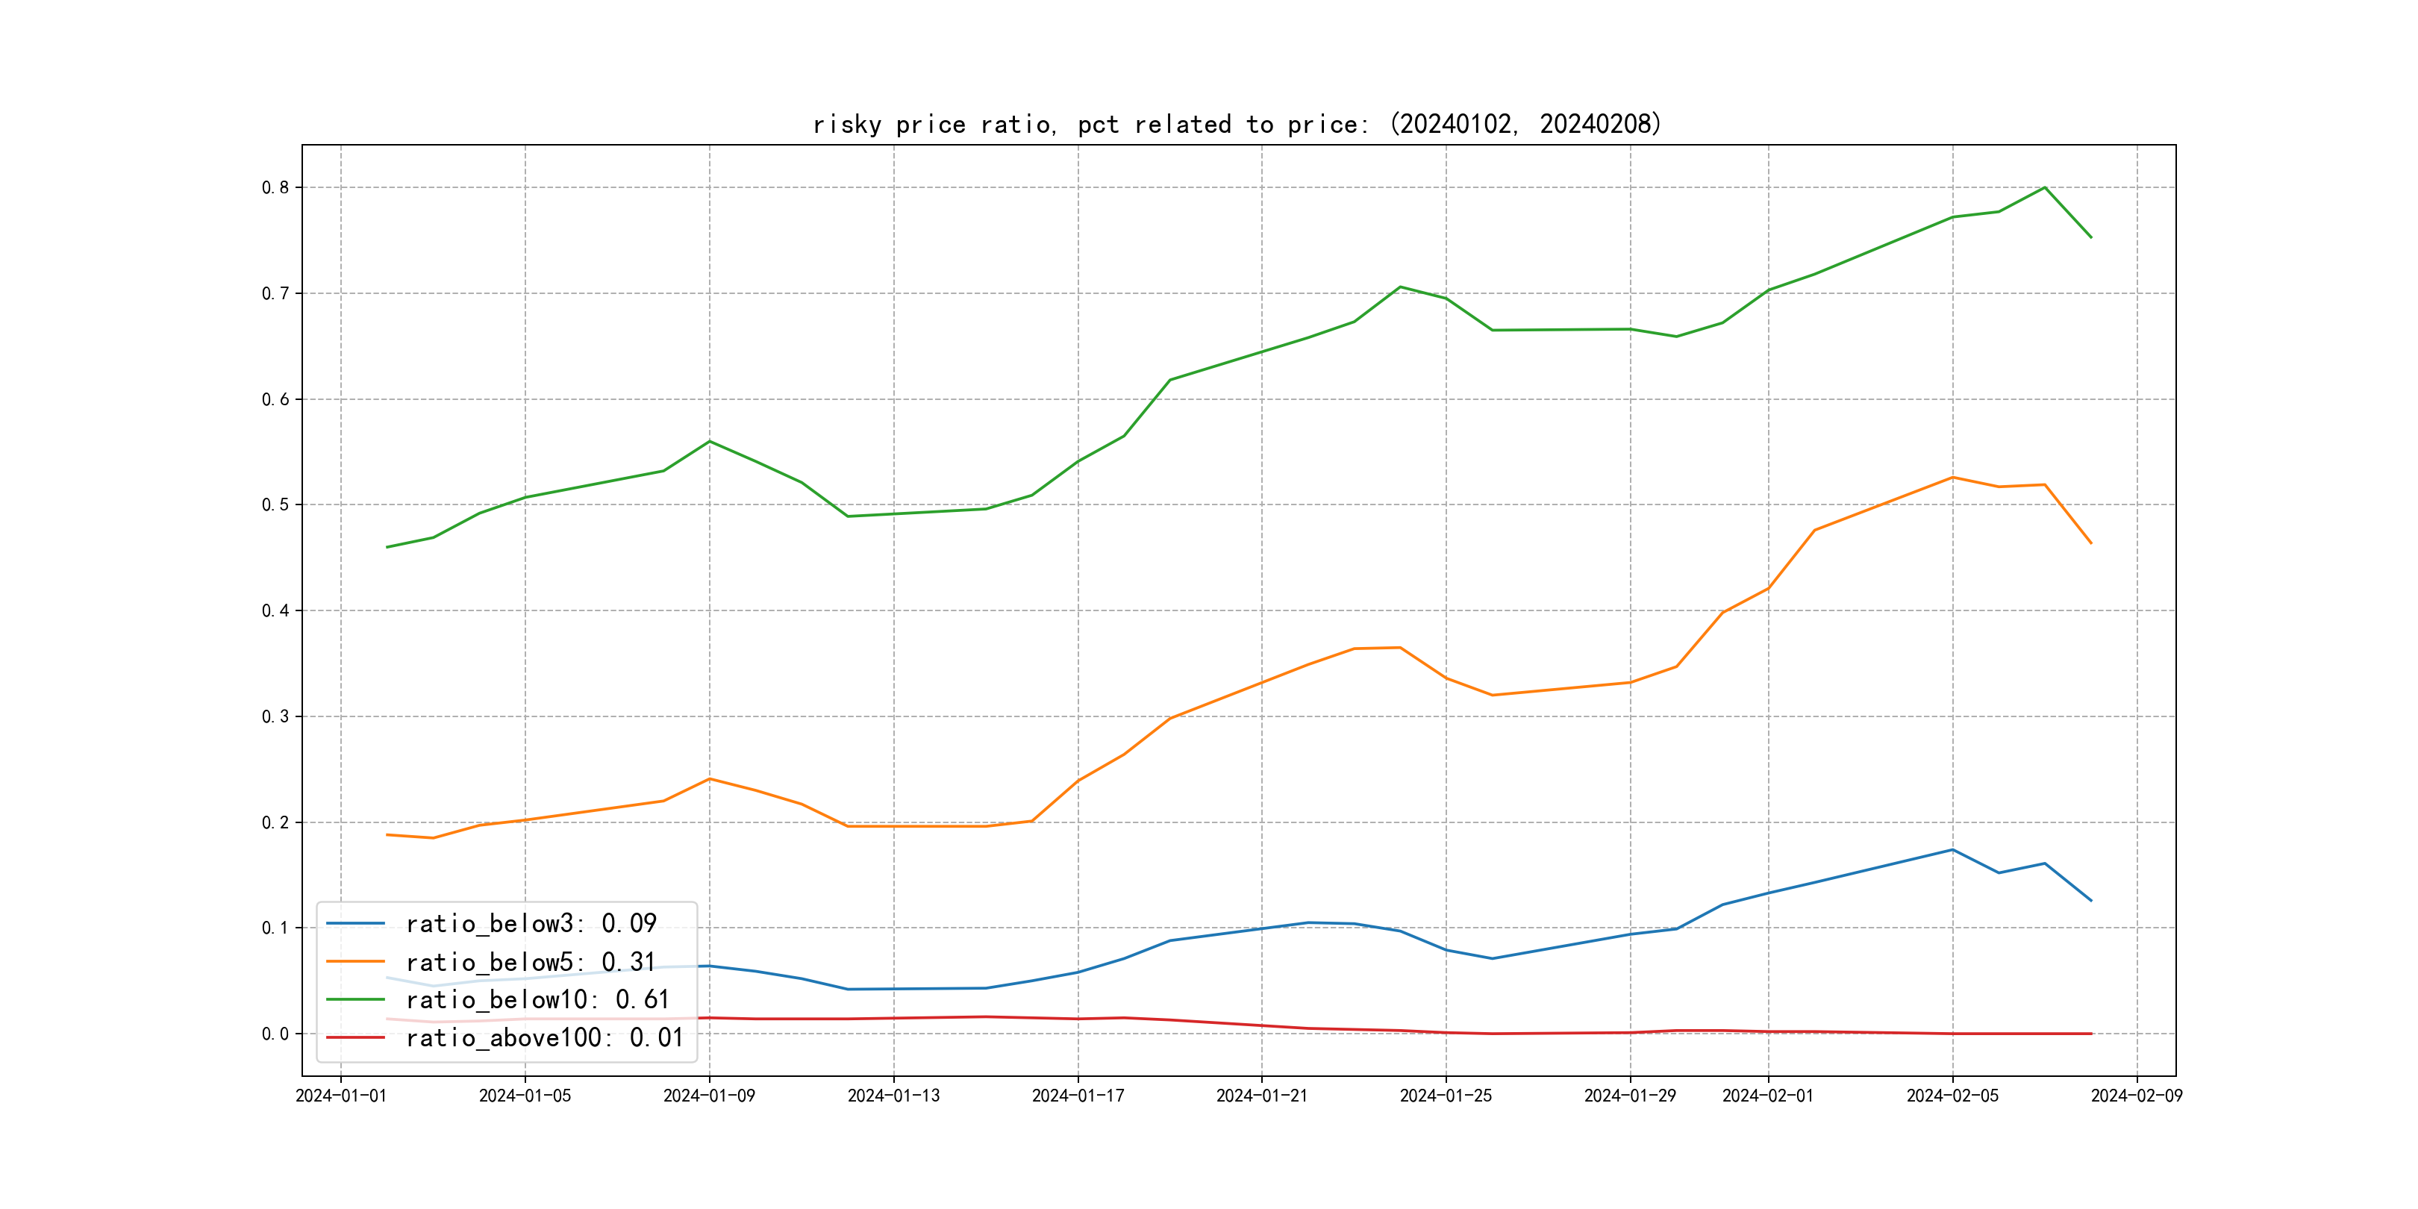Click the red ratio_above100 legend line swatch
This screenshot has height=1209, width=2418.
(354, 1037)
